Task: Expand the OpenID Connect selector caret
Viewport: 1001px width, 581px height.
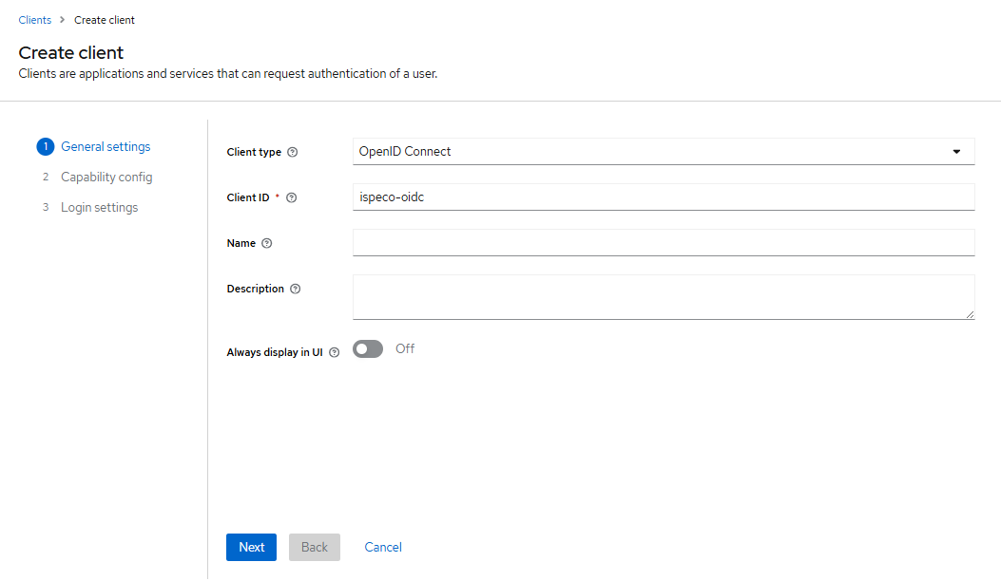Action: [956, 150]
